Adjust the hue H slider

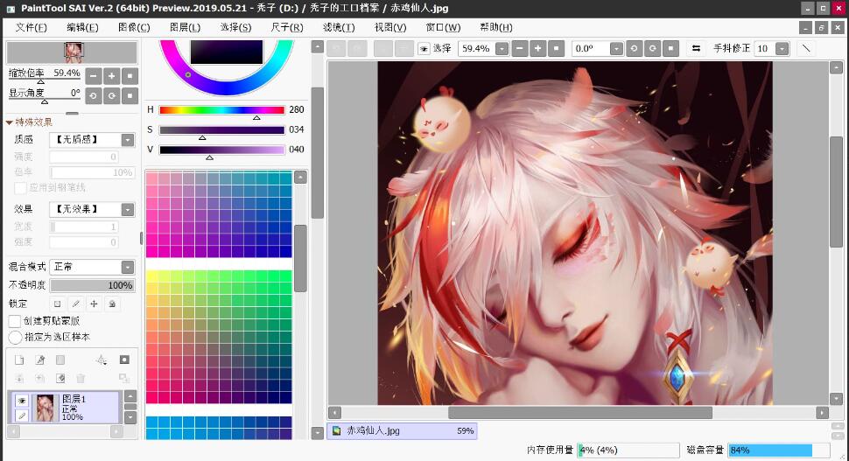tap(222, 110)
